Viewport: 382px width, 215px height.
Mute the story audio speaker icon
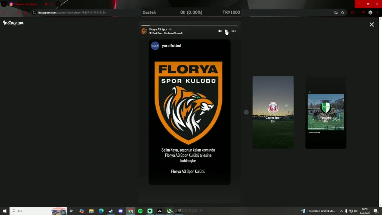pyautogui.click(x=220, y=31)
